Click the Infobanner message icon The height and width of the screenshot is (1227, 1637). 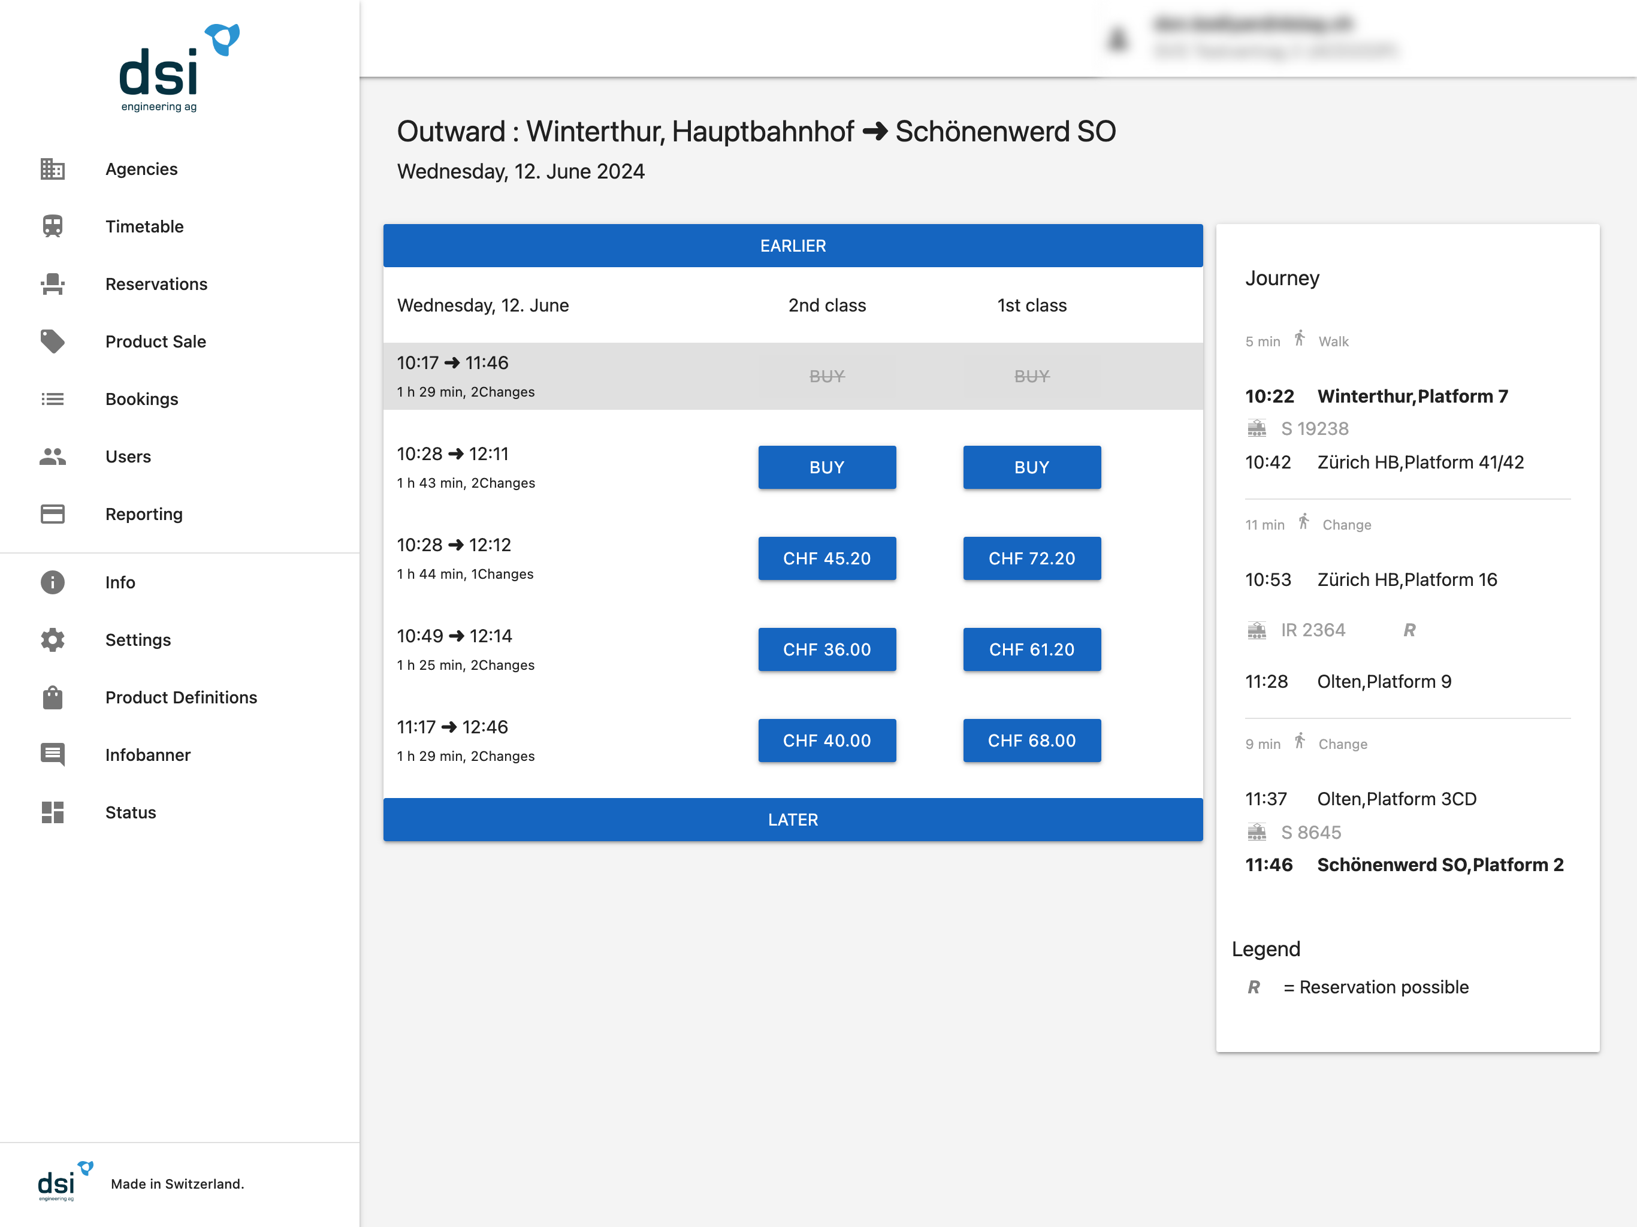[52, 755]
